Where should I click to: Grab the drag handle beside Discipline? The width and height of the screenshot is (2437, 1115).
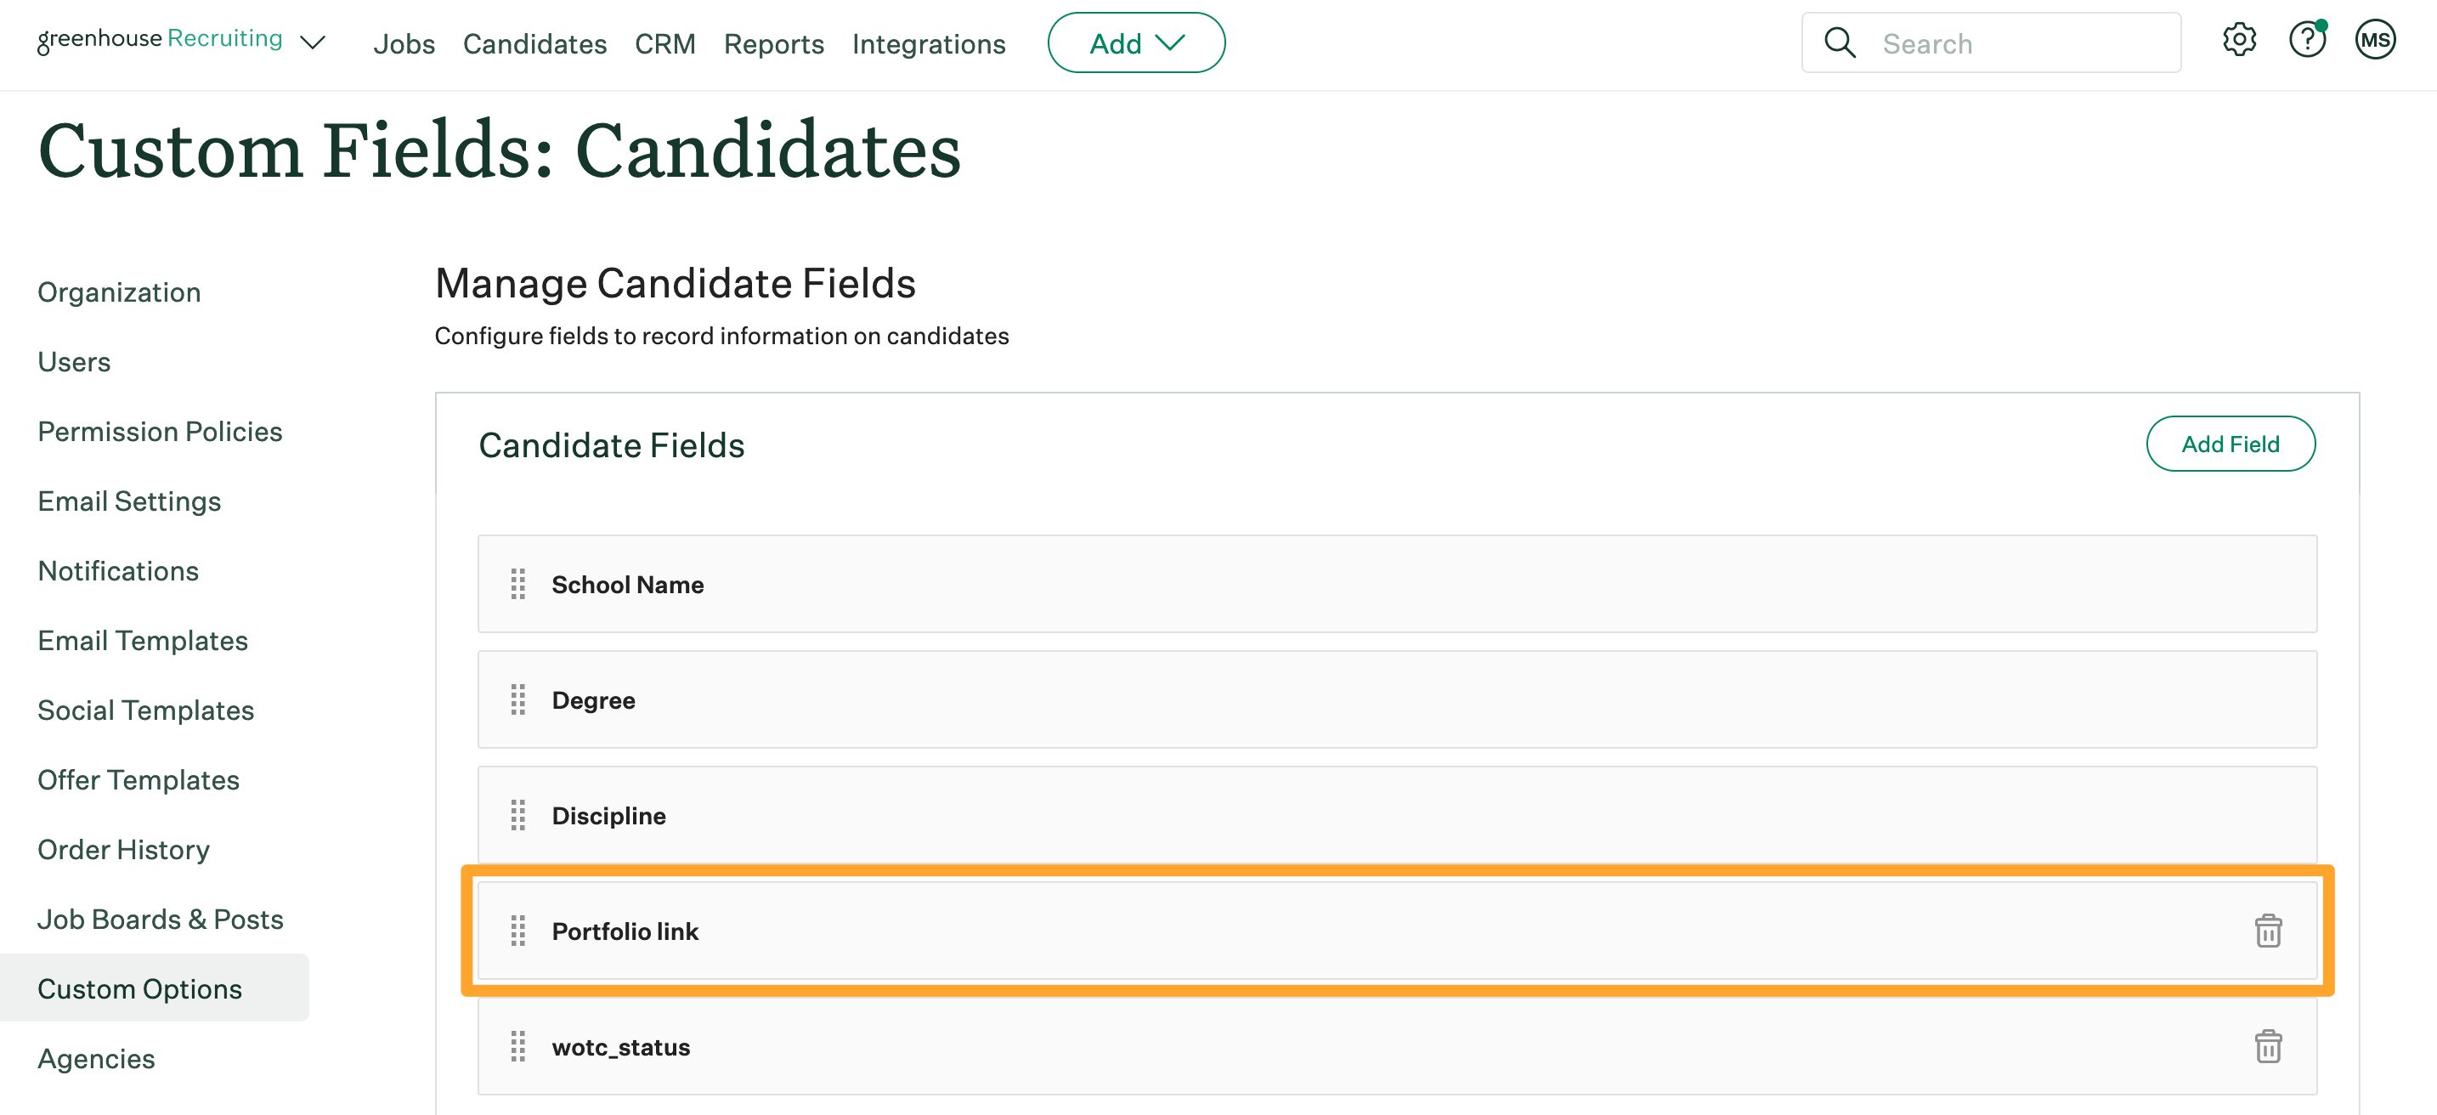pyautogui.click(x=517, y=815)
